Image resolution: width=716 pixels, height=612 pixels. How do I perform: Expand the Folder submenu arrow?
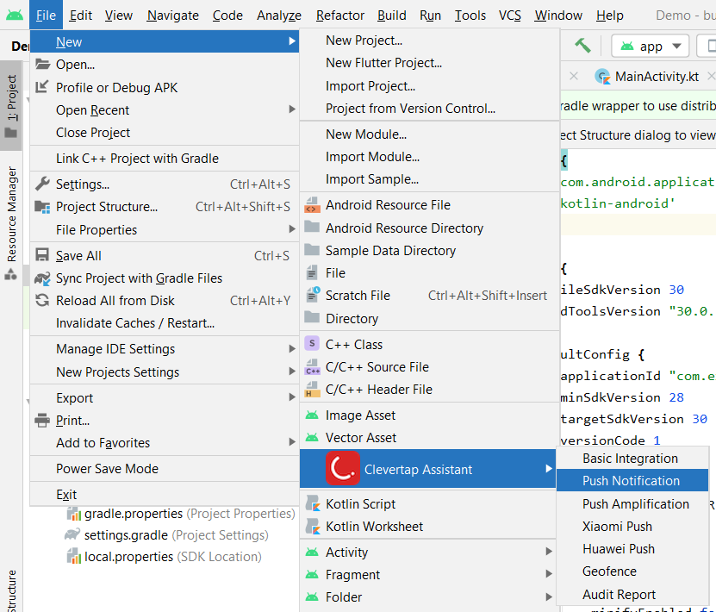(x=549, y=597)
